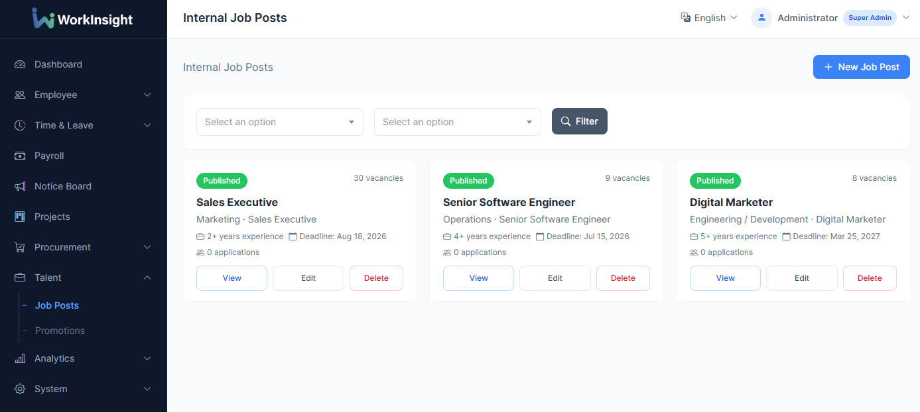Open the second filter select dropdown
The height and width of the screenshot is (412, 920).
pyautogui.click(x=457, y=122)
